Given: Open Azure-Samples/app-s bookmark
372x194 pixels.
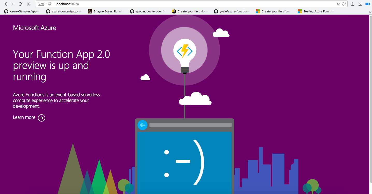Looking at the screenshot, I should pyautogui.click(x=23, y=11).
